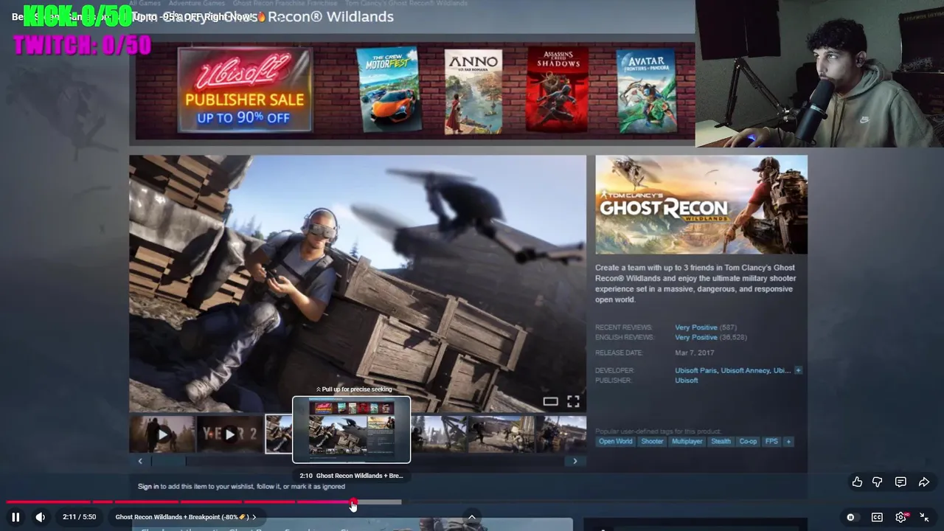Play the first trailer thumbnail
Image resolution: width=944 pixels, height=531 pixels.
162,434
